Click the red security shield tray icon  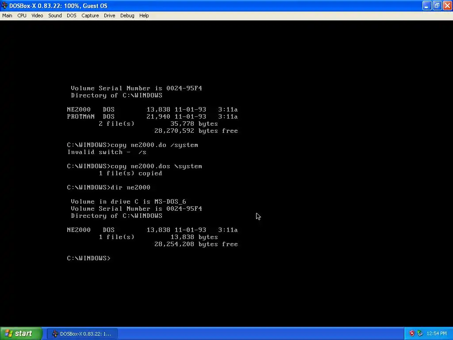[x=412, y=334]
